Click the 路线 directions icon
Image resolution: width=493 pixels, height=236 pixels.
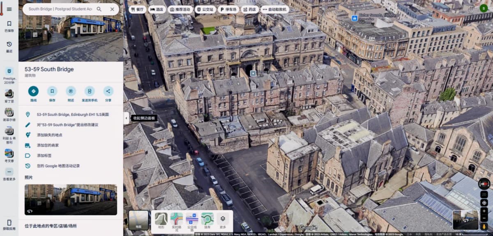tap(33, 91)
